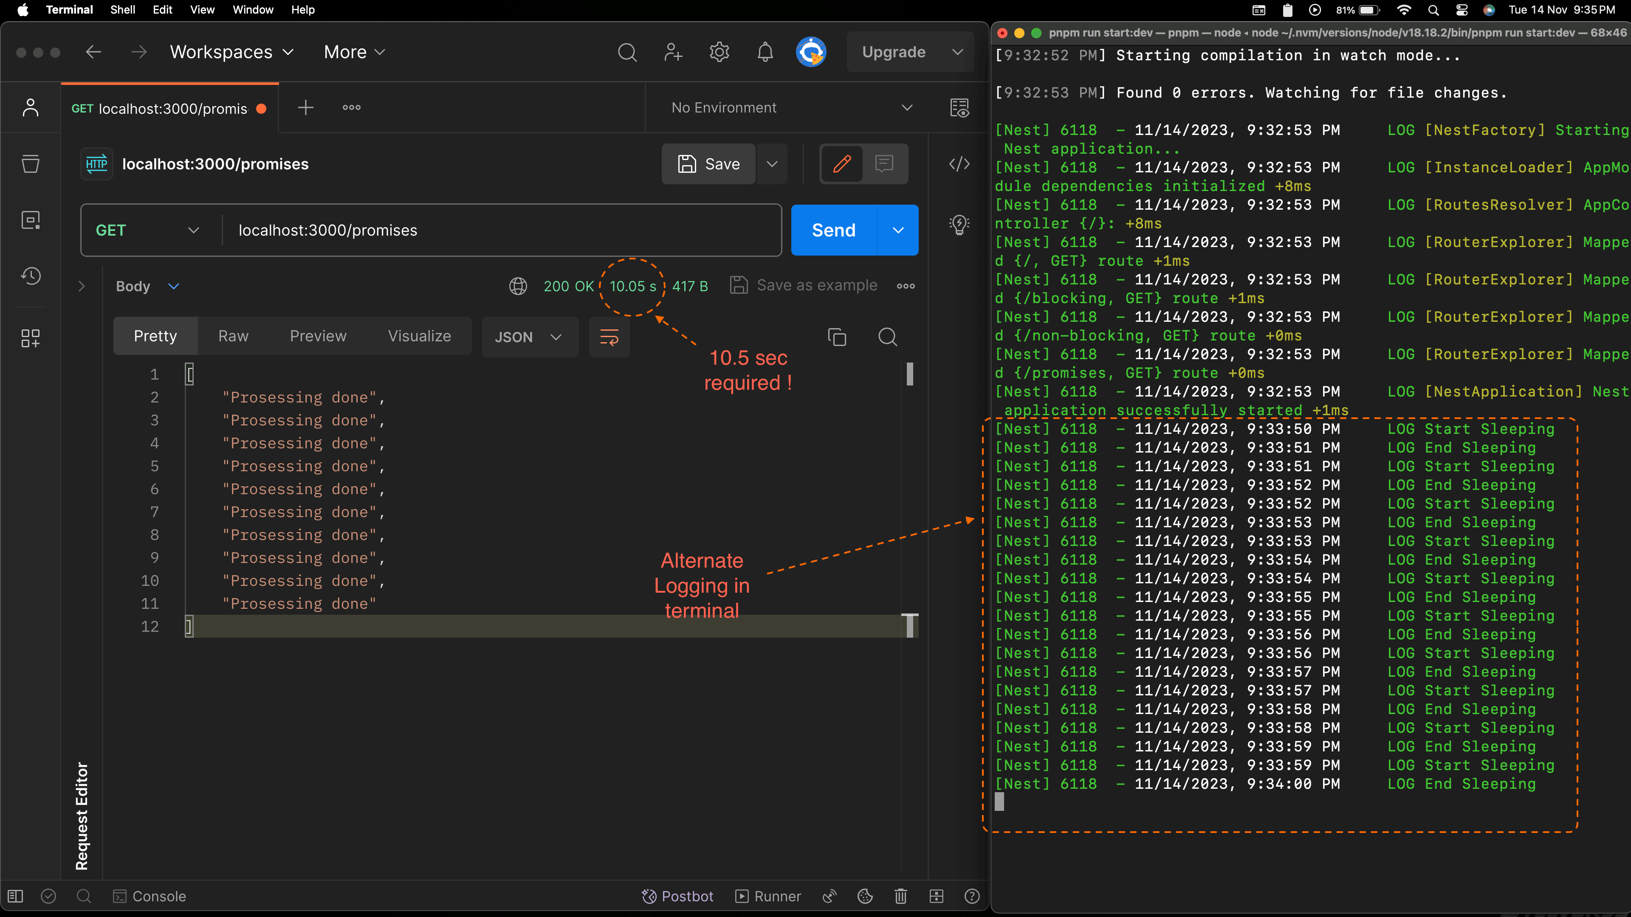Click the network globe icon beside 200 OK
The width and height of the screenshot is (1631, 917).
tap(518, 286)
